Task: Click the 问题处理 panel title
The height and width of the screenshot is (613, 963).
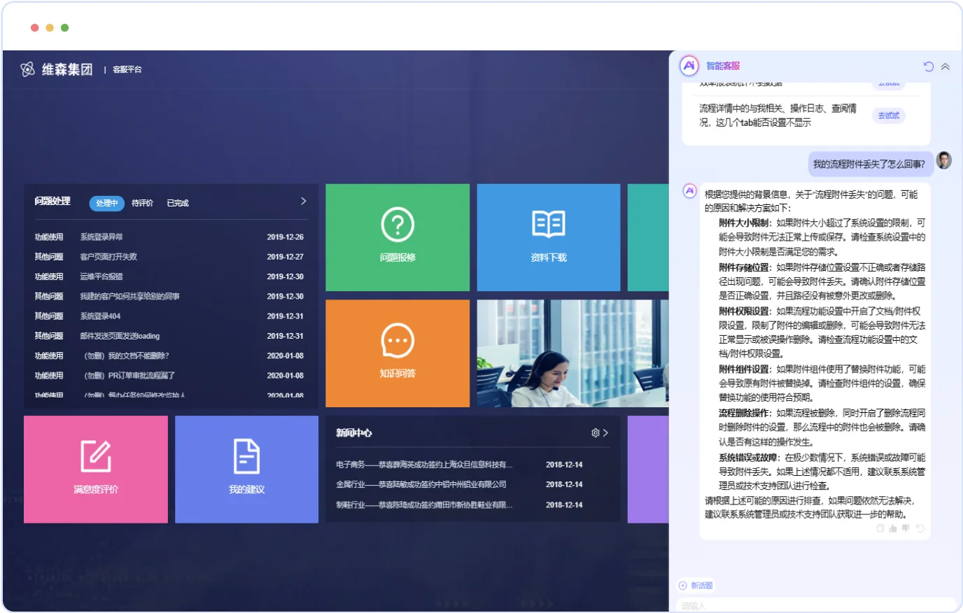Action: pyautogui.click(x=53, y=201)
